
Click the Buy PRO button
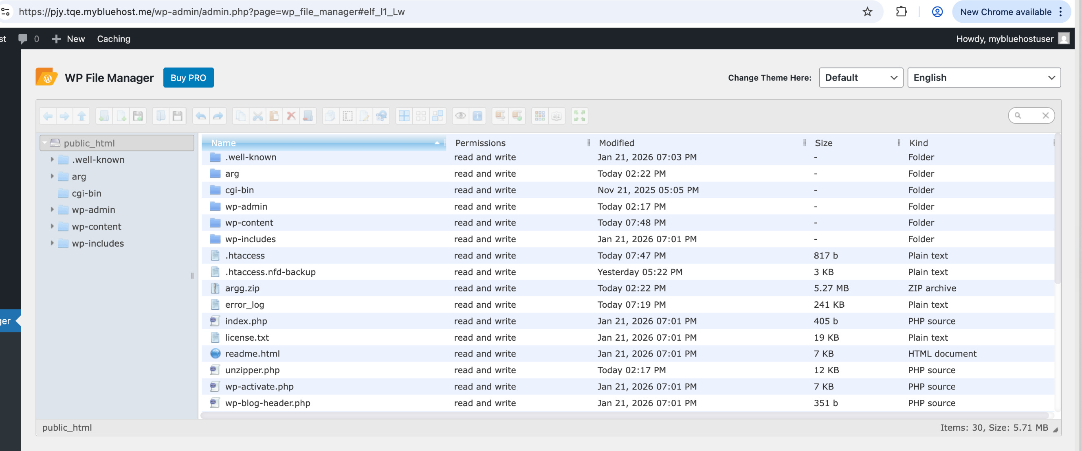click(188, 78)
